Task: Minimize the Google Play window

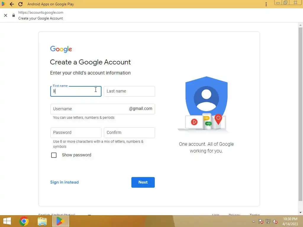Action: coord(278,3)
